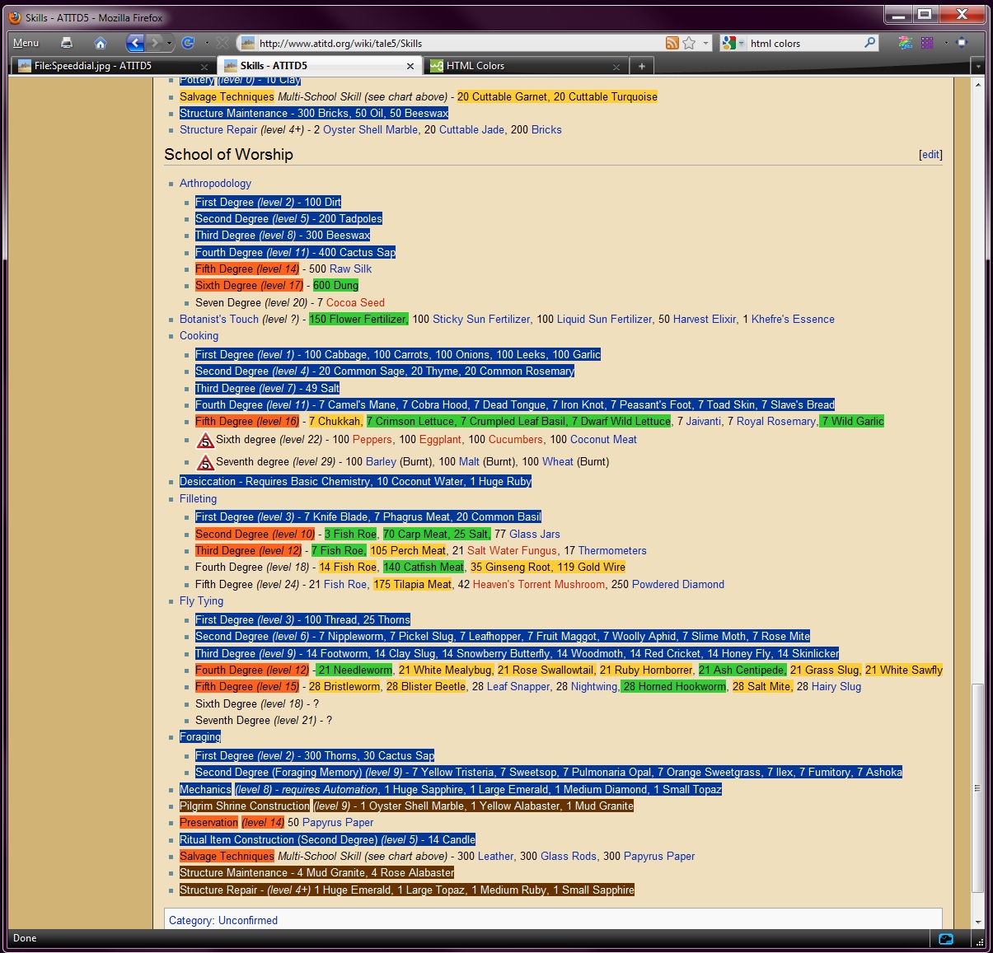
Task: Open the Powdered Diamond link
Action: pyautogui.click(x=678, y=585)
